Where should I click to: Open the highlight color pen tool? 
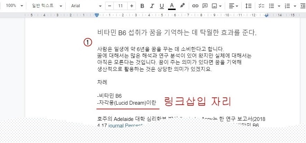point(182,6)
